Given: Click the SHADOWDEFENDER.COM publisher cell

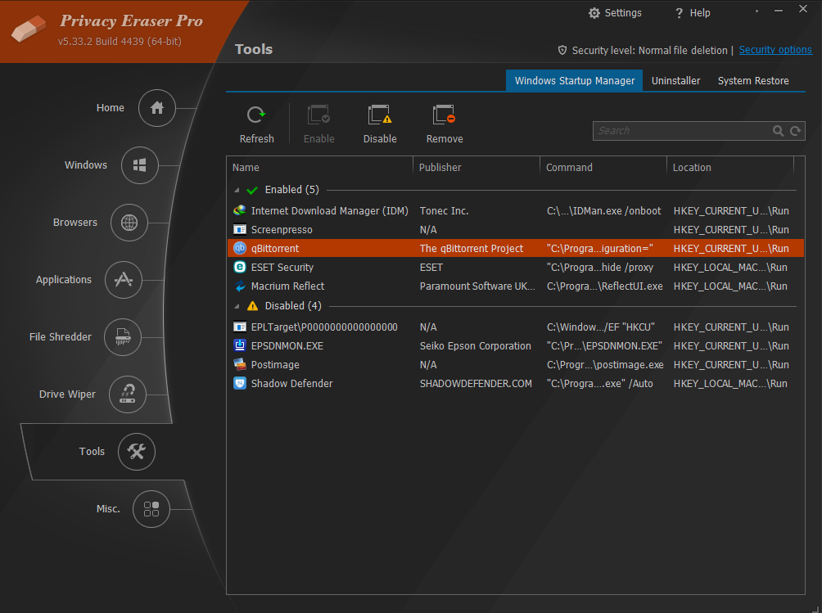Looking at the screenshot, I should [476, 384].
